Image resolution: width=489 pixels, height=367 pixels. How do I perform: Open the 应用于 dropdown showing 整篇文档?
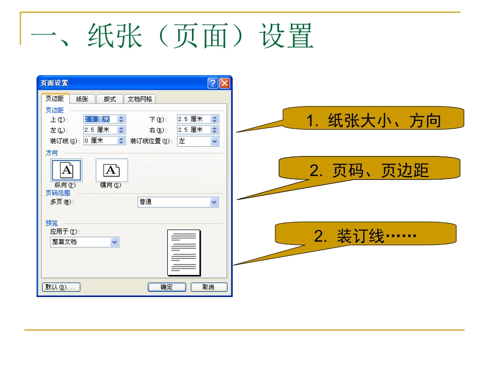85,242
